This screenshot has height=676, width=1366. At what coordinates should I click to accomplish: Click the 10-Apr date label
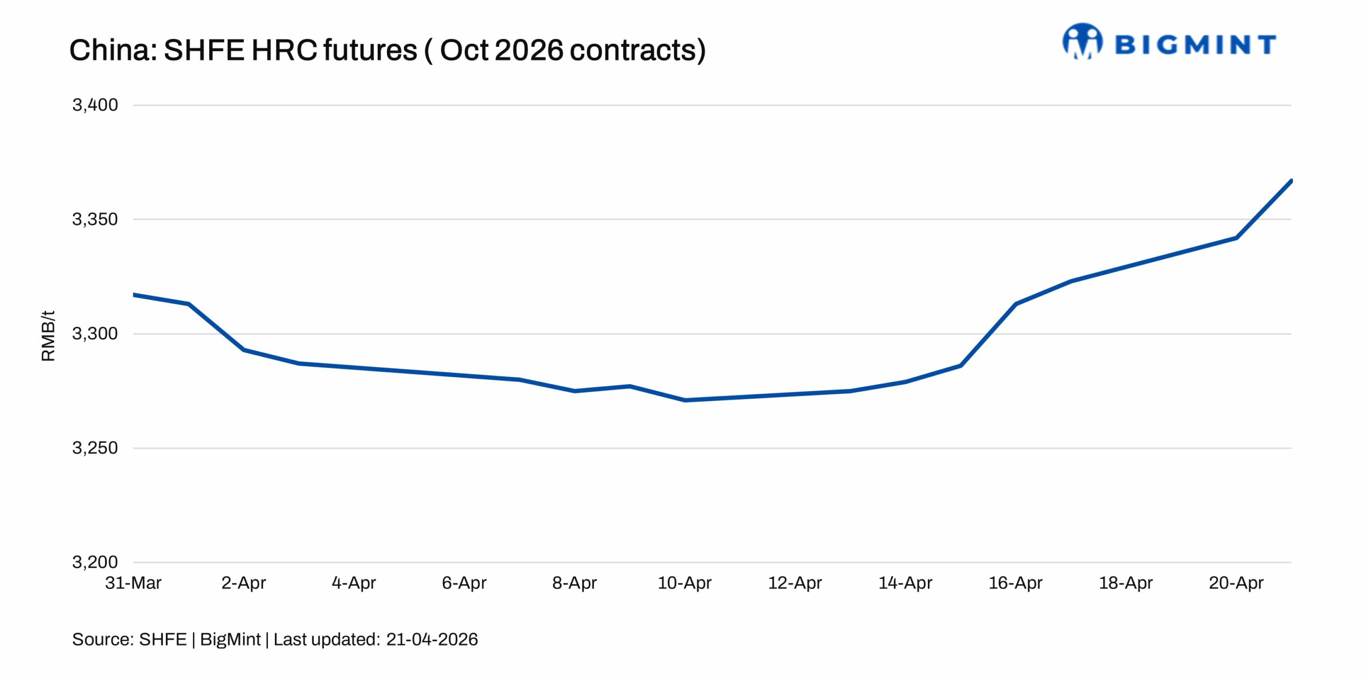(x=684, y=583)
